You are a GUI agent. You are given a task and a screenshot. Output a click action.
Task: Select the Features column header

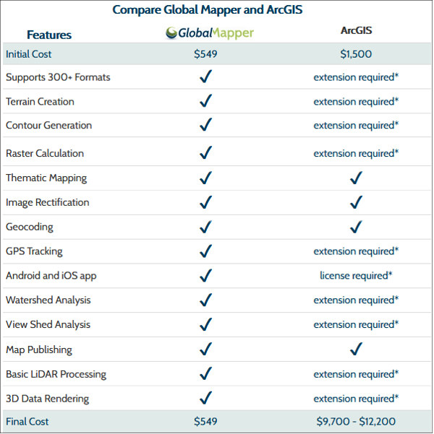tap(49, 35)
